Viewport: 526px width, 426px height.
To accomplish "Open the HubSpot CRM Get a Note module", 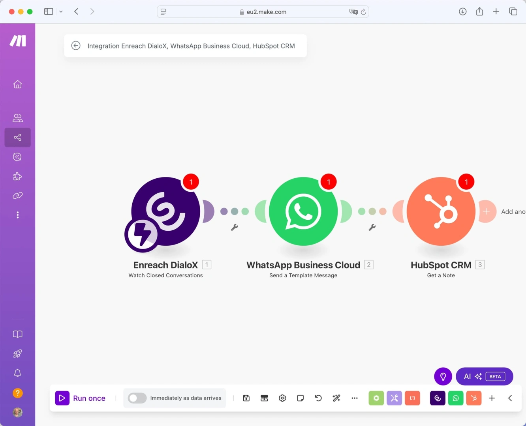I will 441,211.
